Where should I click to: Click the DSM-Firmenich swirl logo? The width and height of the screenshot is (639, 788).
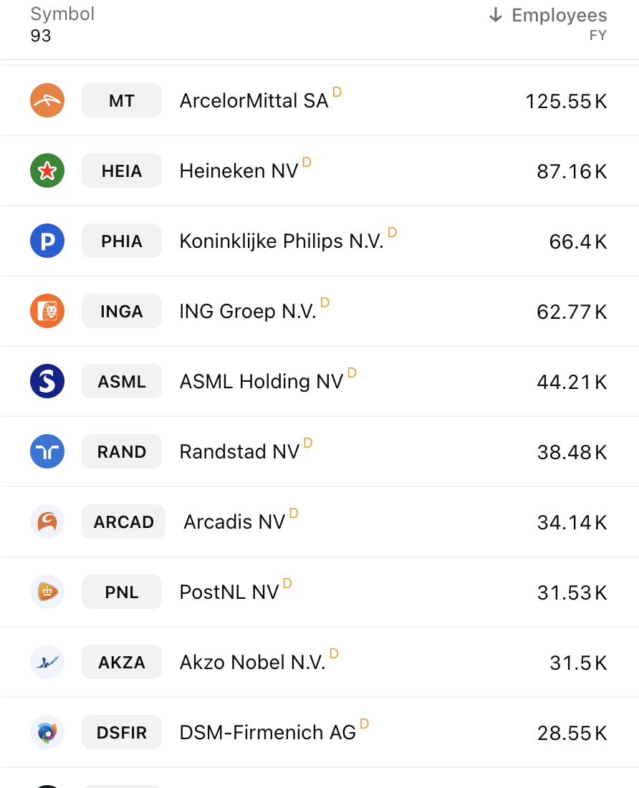[47, 732]
